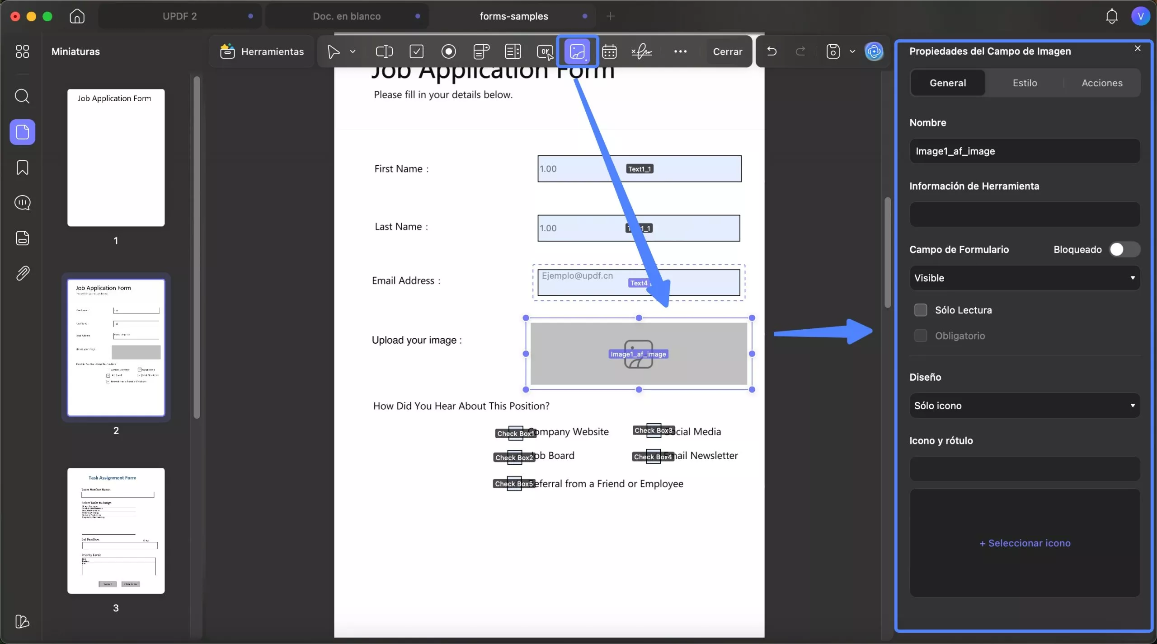Select the date field tool
This screenshot has width=1157, height=644.
point(609,51)
